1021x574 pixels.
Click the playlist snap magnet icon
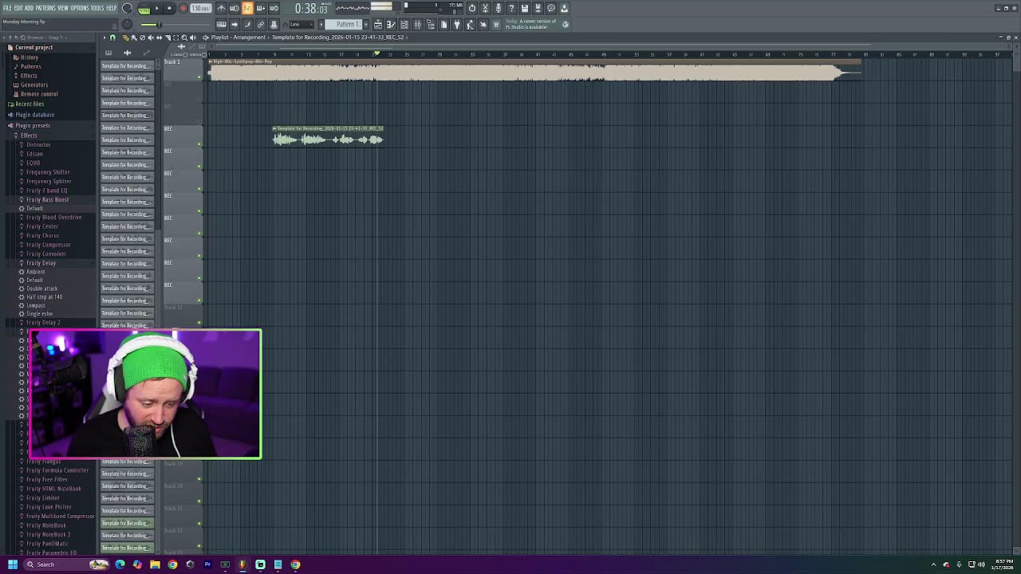[x=112, y=37]
